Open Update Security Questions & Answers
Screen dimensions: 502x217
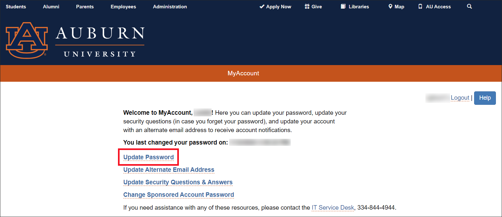pos(178,182)
